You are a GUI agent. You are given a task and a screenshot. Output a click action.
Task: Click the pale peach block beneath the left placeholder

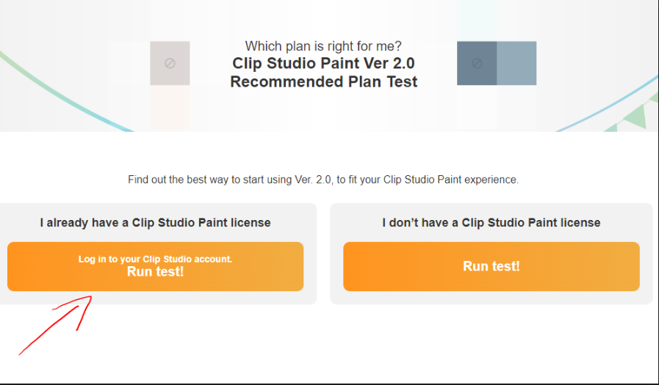[x=170, y=109]
